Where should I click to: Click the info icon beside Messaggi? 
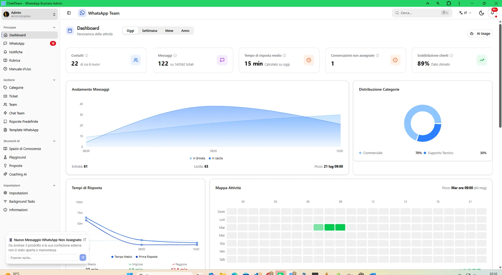[175, 55]
